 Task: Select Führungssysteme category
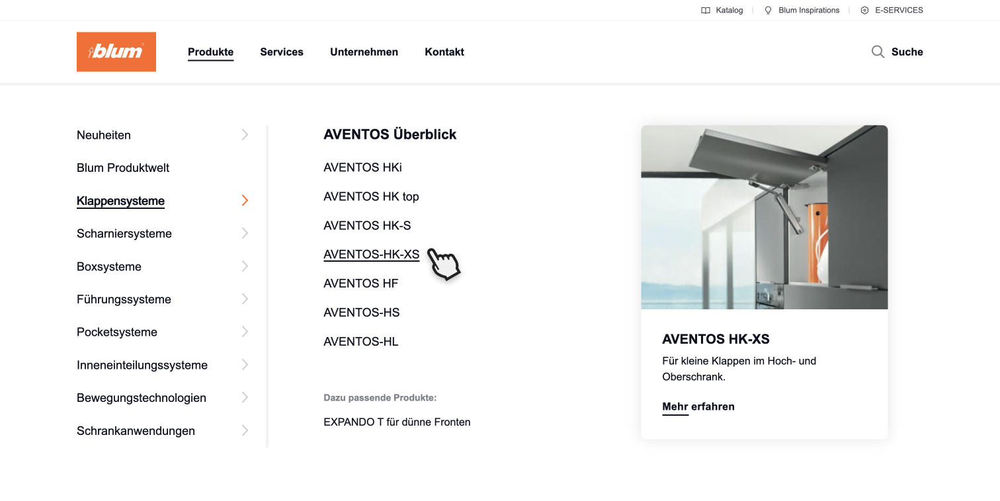pyautogui.click(x=124, y=299)
